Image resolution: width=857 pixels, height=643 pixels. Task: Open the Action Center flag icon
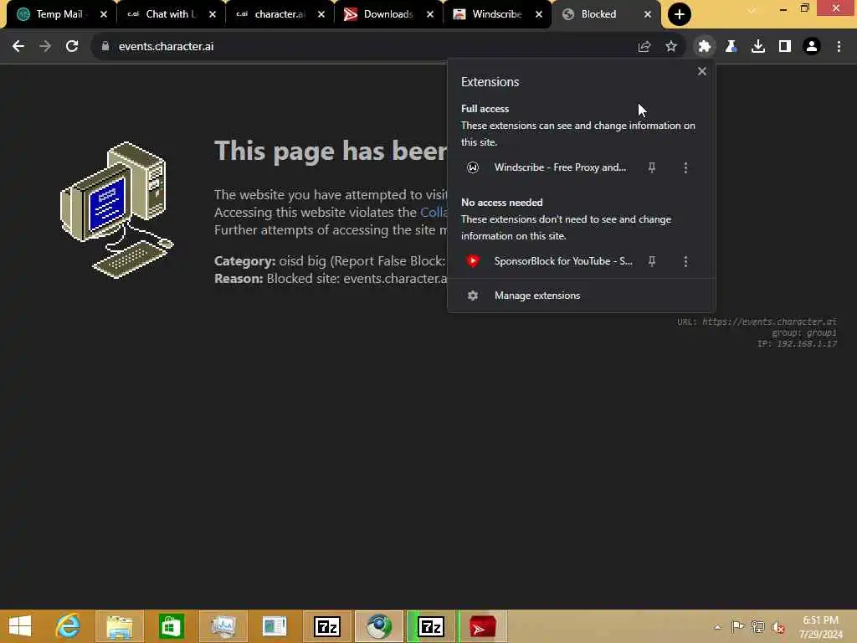point(737,627)
